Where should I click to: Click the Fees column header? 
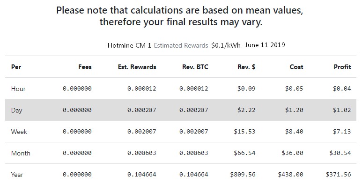(85, 67)
